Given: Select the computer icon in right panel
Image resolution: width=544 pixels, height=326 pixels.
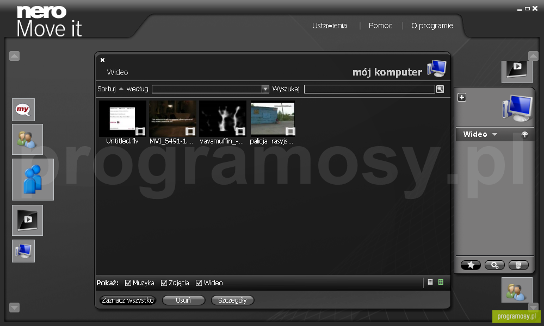Looking at the screenshot, I should click(517, 108).
